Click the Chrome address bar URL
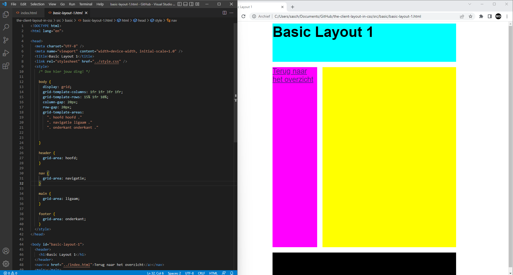Image resolution: width=513 pixels, height=275 pixels. (348, 16)
